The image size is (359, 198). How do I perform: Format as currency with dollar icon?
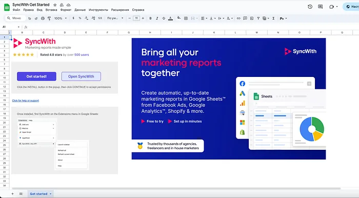pos(73,18)
